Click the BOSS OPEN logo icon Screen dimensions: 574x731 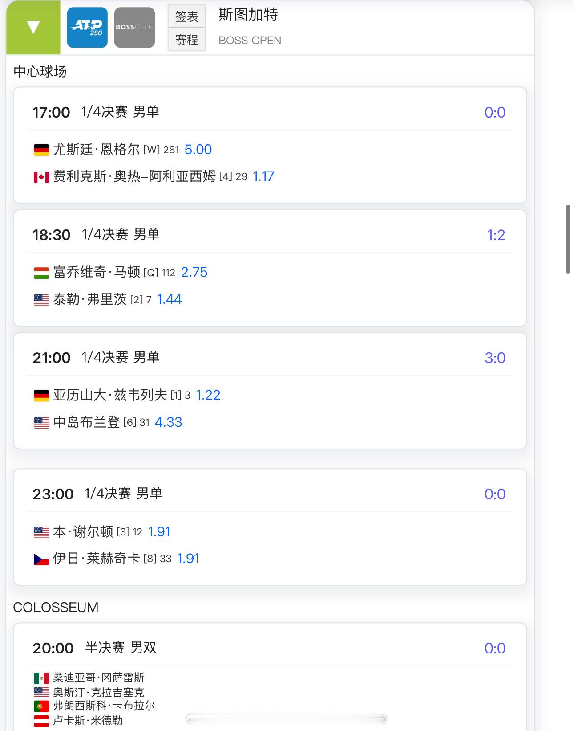point(134,28)
